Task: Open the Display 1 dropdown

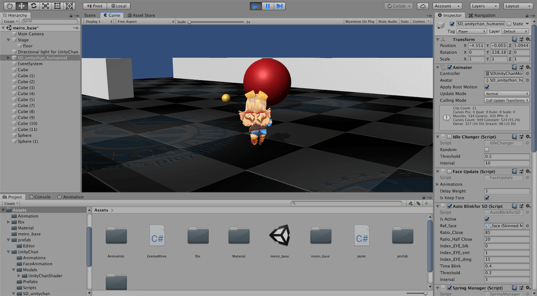Action: coord(99,21)
